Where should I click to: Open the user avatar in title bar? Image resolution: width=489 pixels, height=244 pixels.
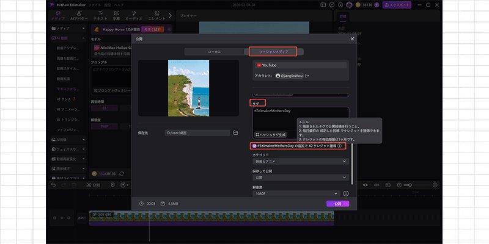point(349,5)
